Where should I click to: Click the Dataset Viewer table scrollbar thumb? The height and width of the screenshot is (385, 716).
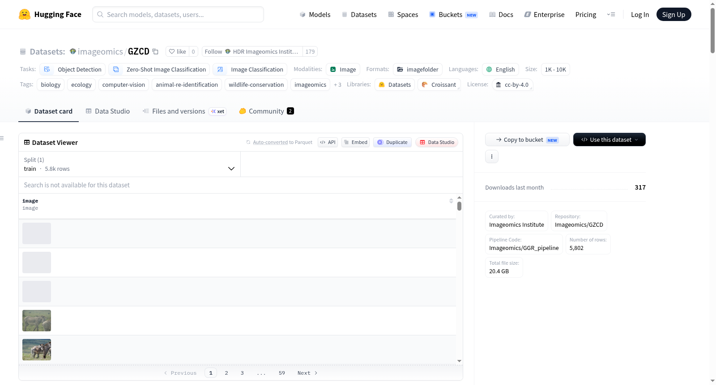459,206
